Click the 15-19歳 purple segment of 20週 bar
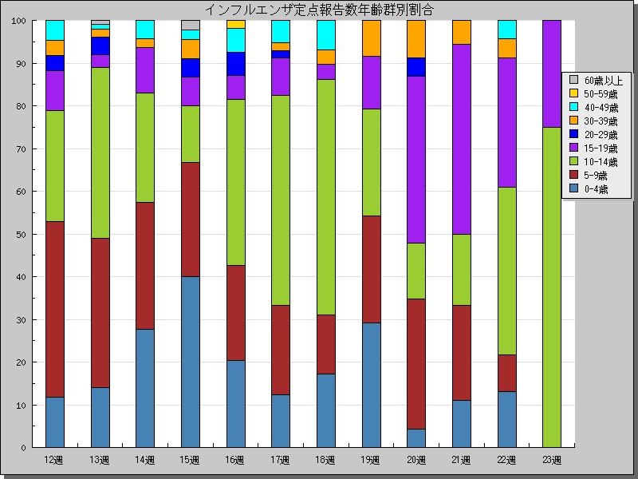This screenshot has height=479, width=638. click(416, 160)
